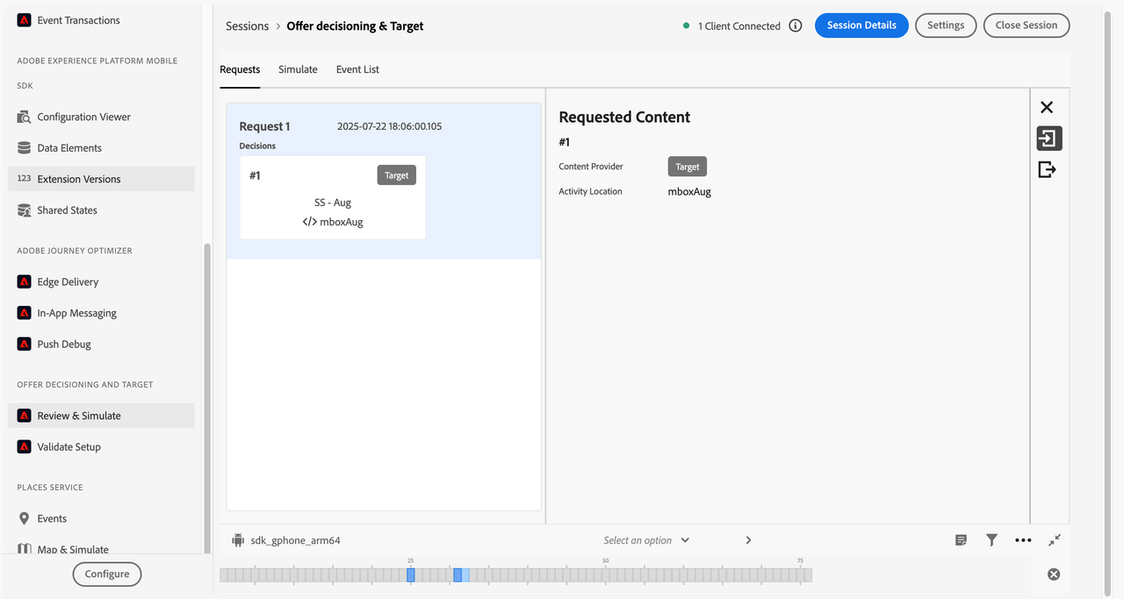The width and height of the screenshot is (1124, 599).
Task: Expand the timeline forward chevron
Action: click(x=748, y=539)
